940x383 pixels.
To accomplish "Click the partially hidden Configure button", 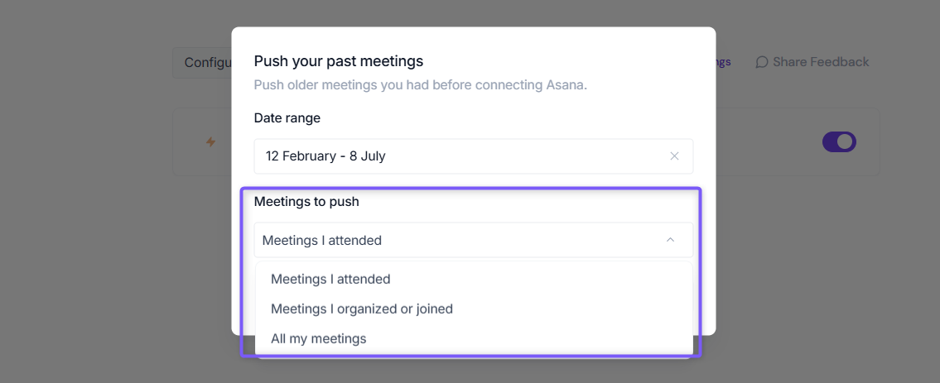I will point(203,62).
